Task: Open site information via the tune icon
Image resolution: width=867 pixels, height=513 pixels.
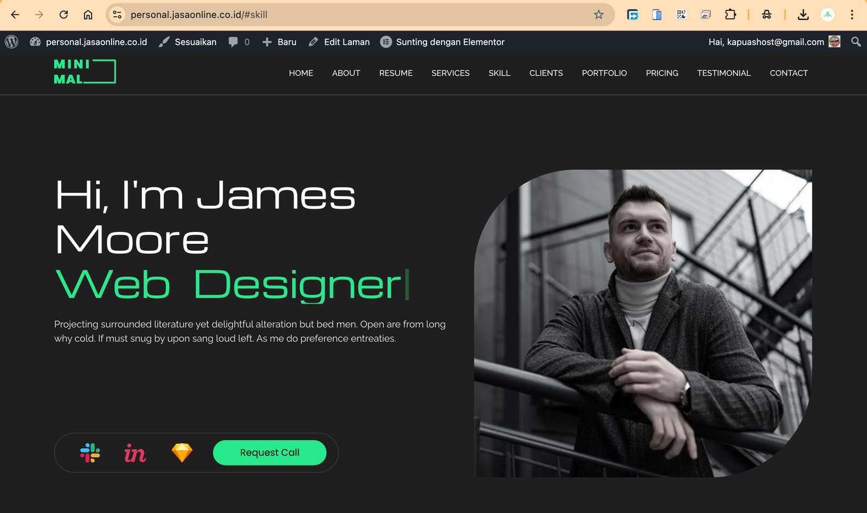Action: [117, 15]
